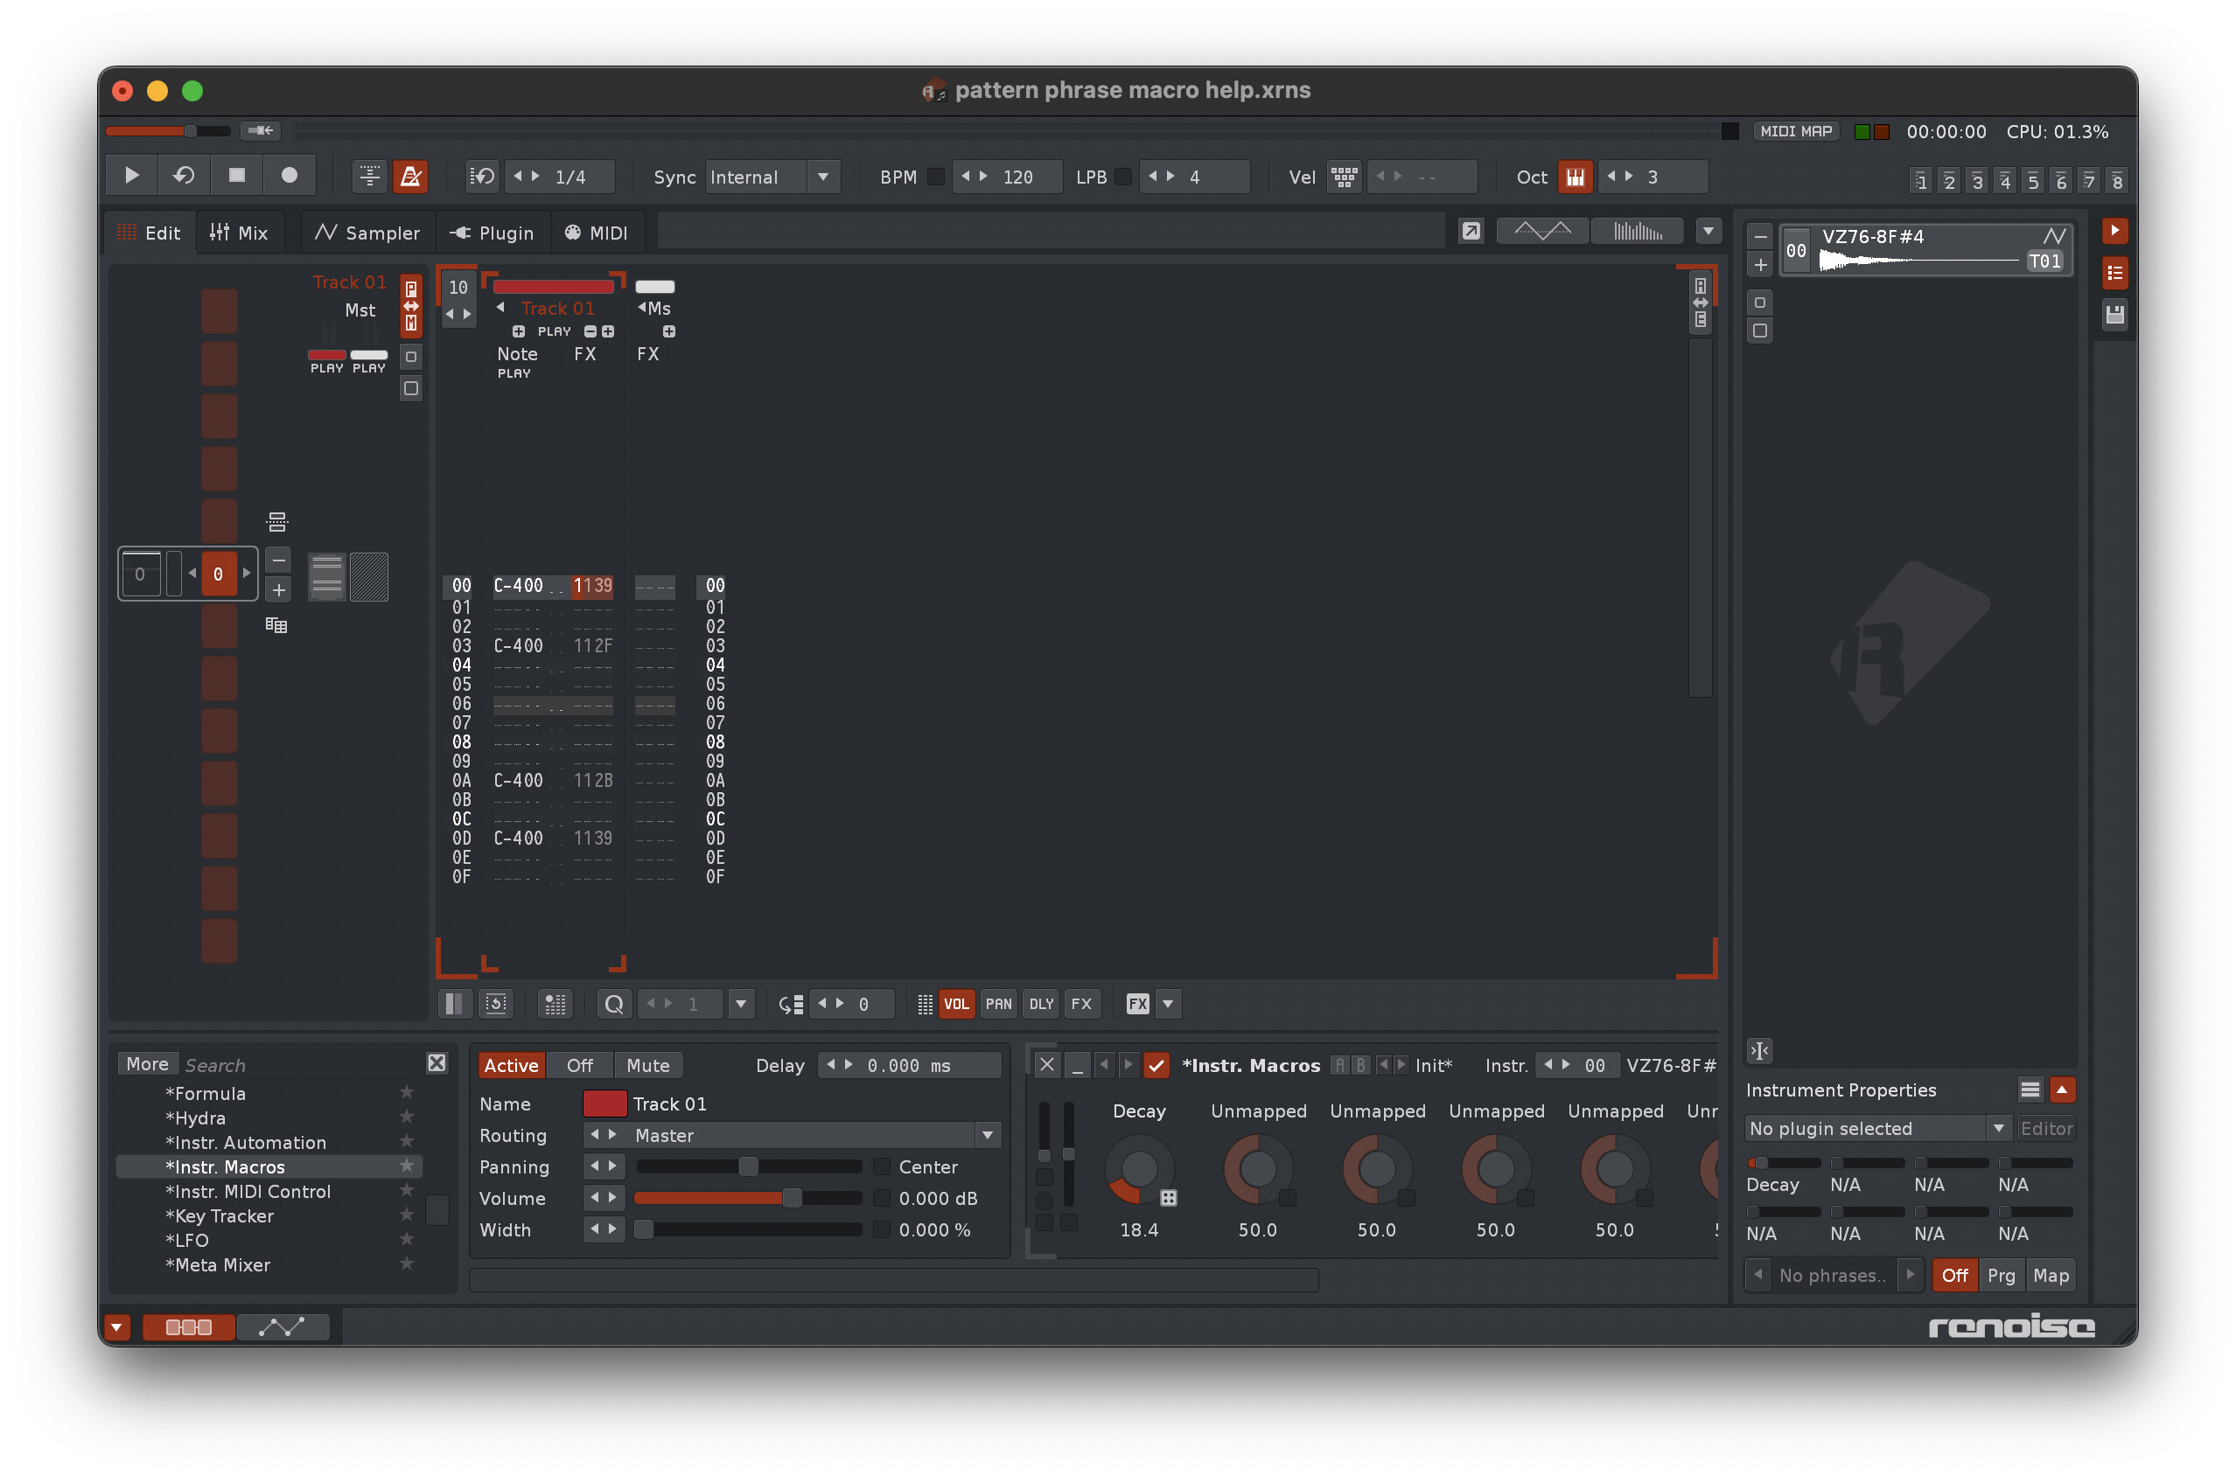The image size is (2236, 1476).
Task: Click the Vel keyboard velocity icon
Action: (x=1345, y=177)
